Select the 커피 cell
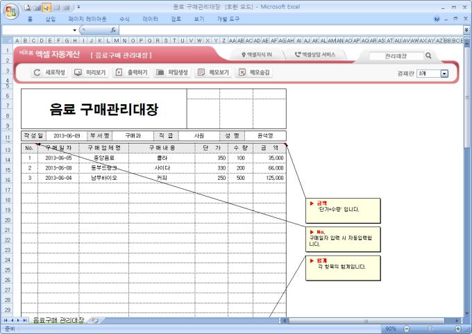 [162, 178]
